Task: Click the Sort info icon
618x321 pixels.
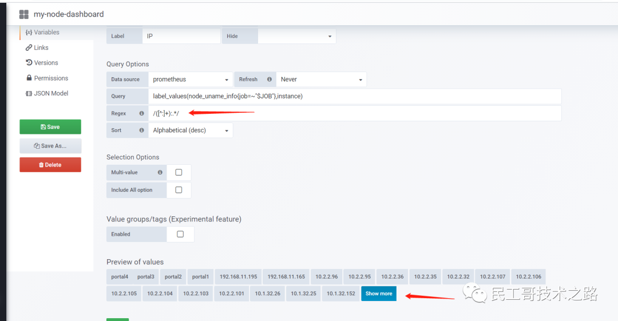Action: 141,130
